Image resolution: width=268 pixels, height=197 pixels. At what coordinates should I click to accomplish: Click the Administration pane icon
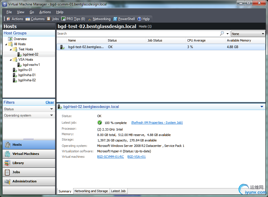pyautogui.click(x=7, y=181)
